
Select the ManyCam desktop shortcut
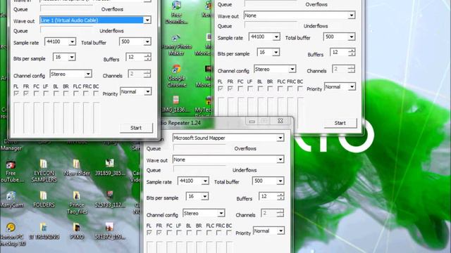11,200
